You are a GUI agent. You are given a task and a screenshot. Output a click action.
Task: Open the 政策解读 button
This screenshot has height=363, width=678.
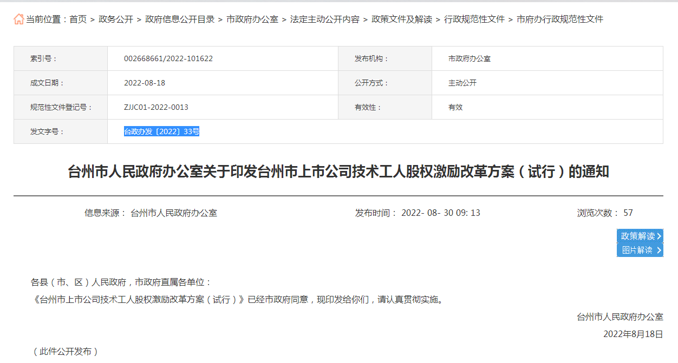[640, 236]
